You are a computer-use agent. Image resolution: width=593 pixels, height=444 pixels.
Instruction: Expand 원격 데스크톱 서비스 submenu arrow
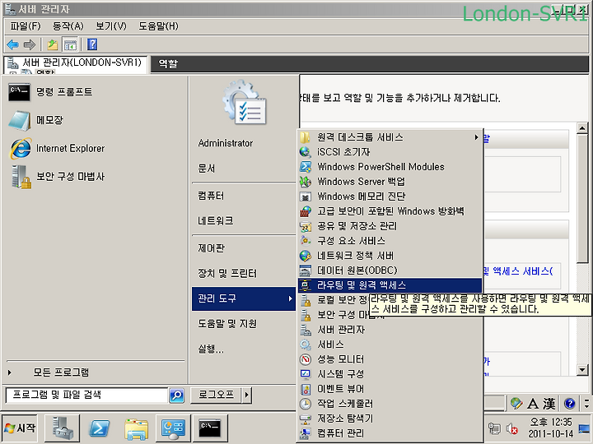[x=477, y=137]
